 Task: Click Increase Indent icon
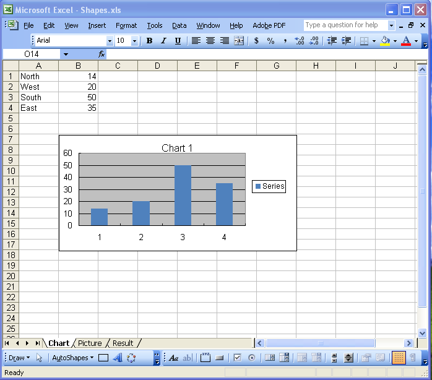[346, 41]
